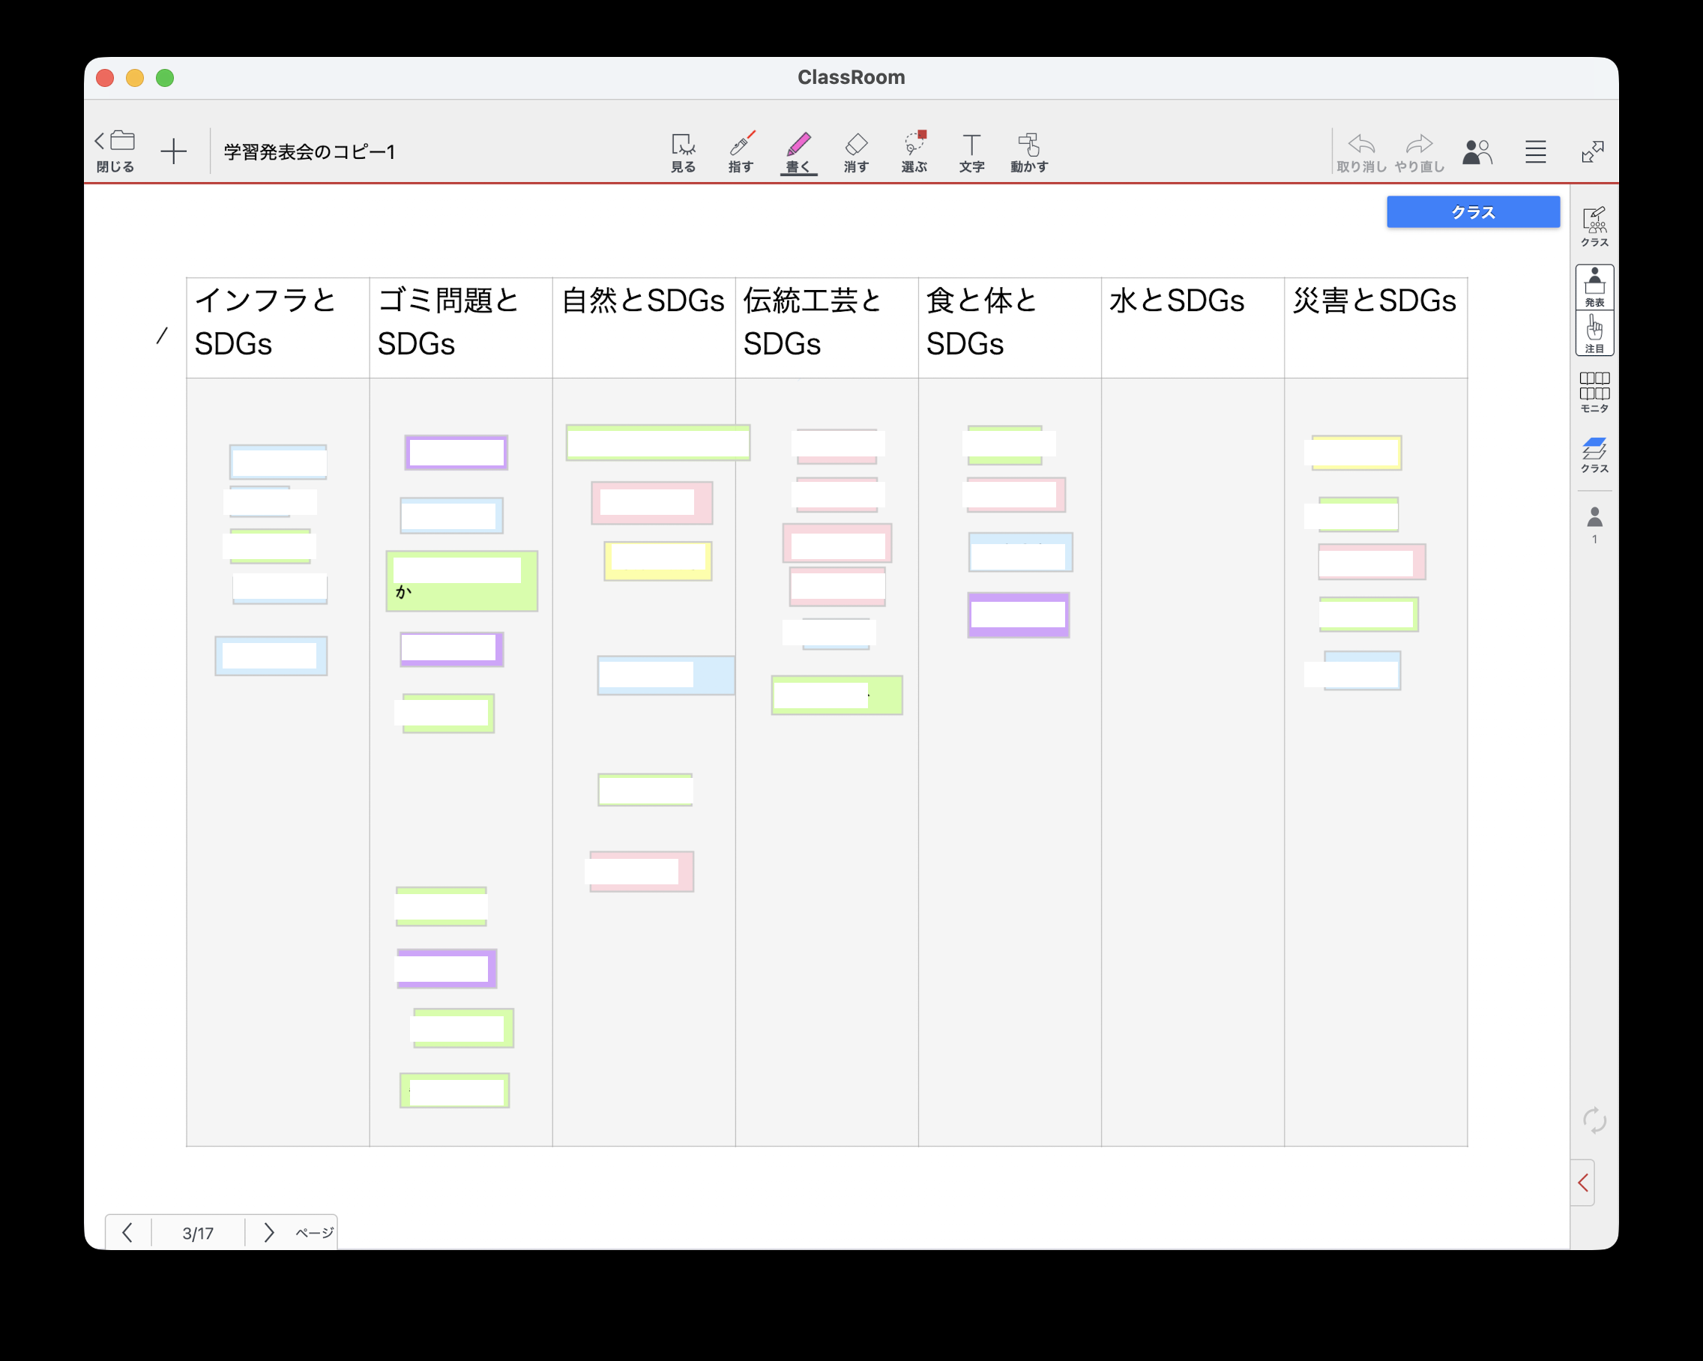Screen dimensions: 1703x1361
Task: Select the 文字 text tool
Action: (x=971, y=151)
